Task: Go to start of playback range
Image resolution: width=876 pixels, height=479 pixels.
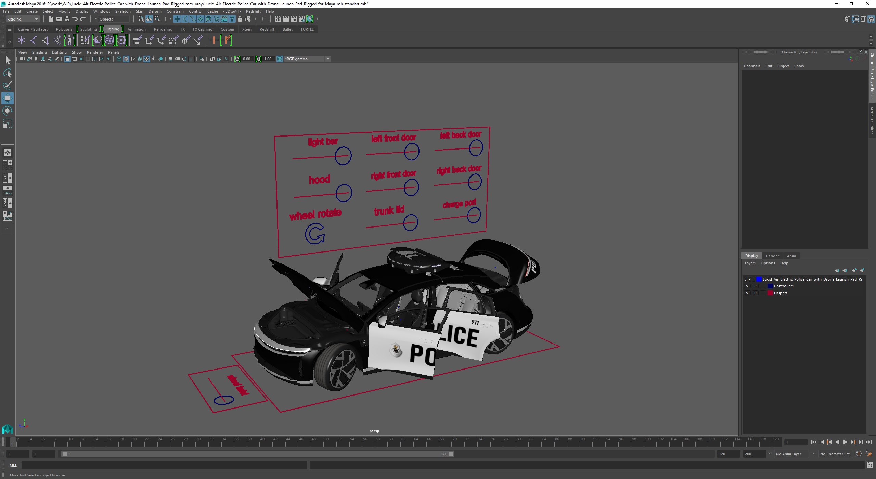Action: tap(814, 442)
